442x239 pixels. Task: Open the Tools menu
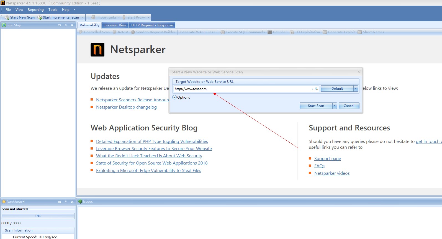(x=53, y=10)
